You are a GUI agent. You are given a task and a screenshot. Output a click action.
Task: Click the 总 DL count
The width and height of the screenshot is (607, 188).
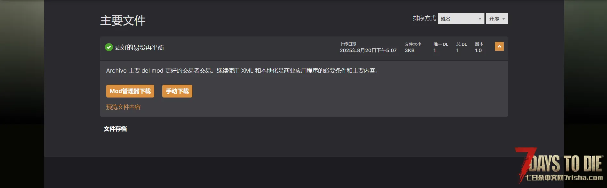[x=458, y=51]
